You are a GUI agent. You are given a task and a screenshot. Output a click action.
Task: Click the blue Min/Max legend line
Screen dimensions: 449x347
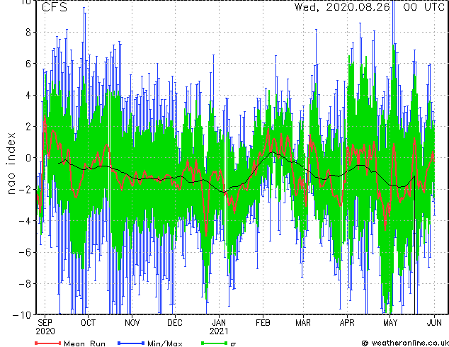pyautogui.click(x=131, y=343)
